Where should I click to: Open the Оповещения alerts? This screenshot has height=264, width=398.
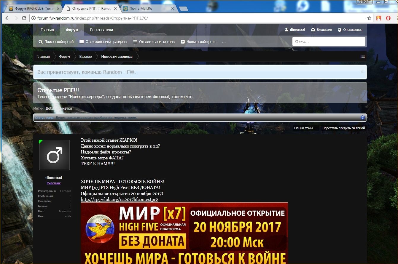click(x=350, y=30)
